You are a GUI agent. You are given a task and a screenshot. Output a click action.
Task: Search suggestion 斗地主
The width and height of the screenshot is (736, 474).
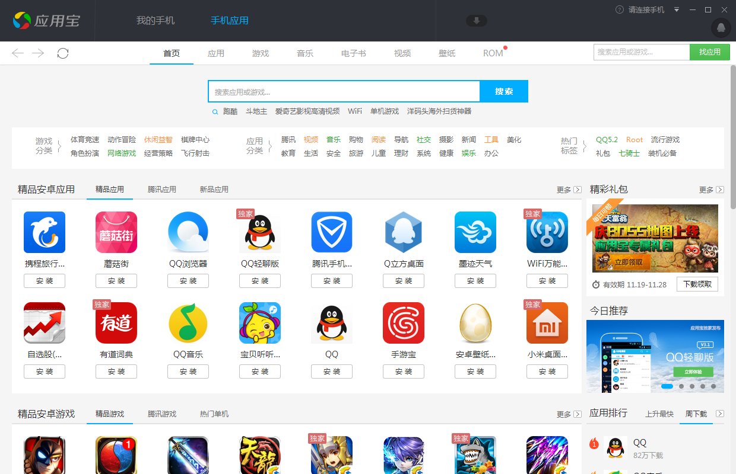(x=256, y=111)
